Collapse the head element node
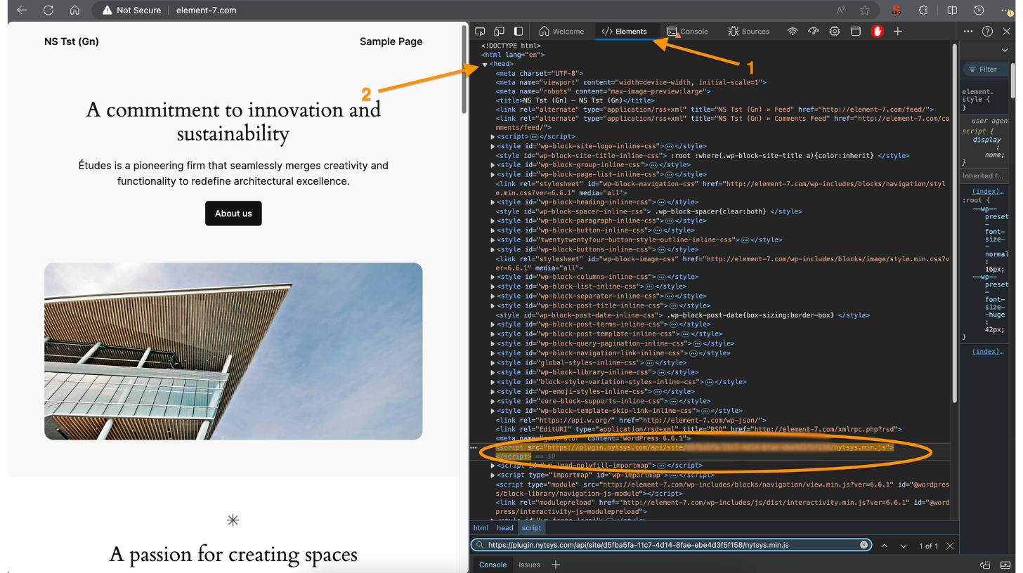 (485, 65)
